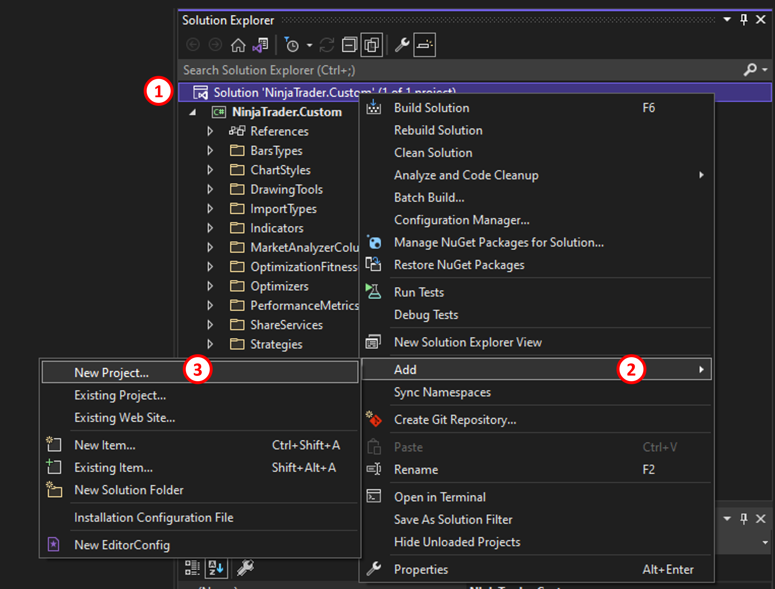This screenshot has height=589, width=775.
Task: Click the Properties wrench icon in context menu
Action: click(374, 569)
